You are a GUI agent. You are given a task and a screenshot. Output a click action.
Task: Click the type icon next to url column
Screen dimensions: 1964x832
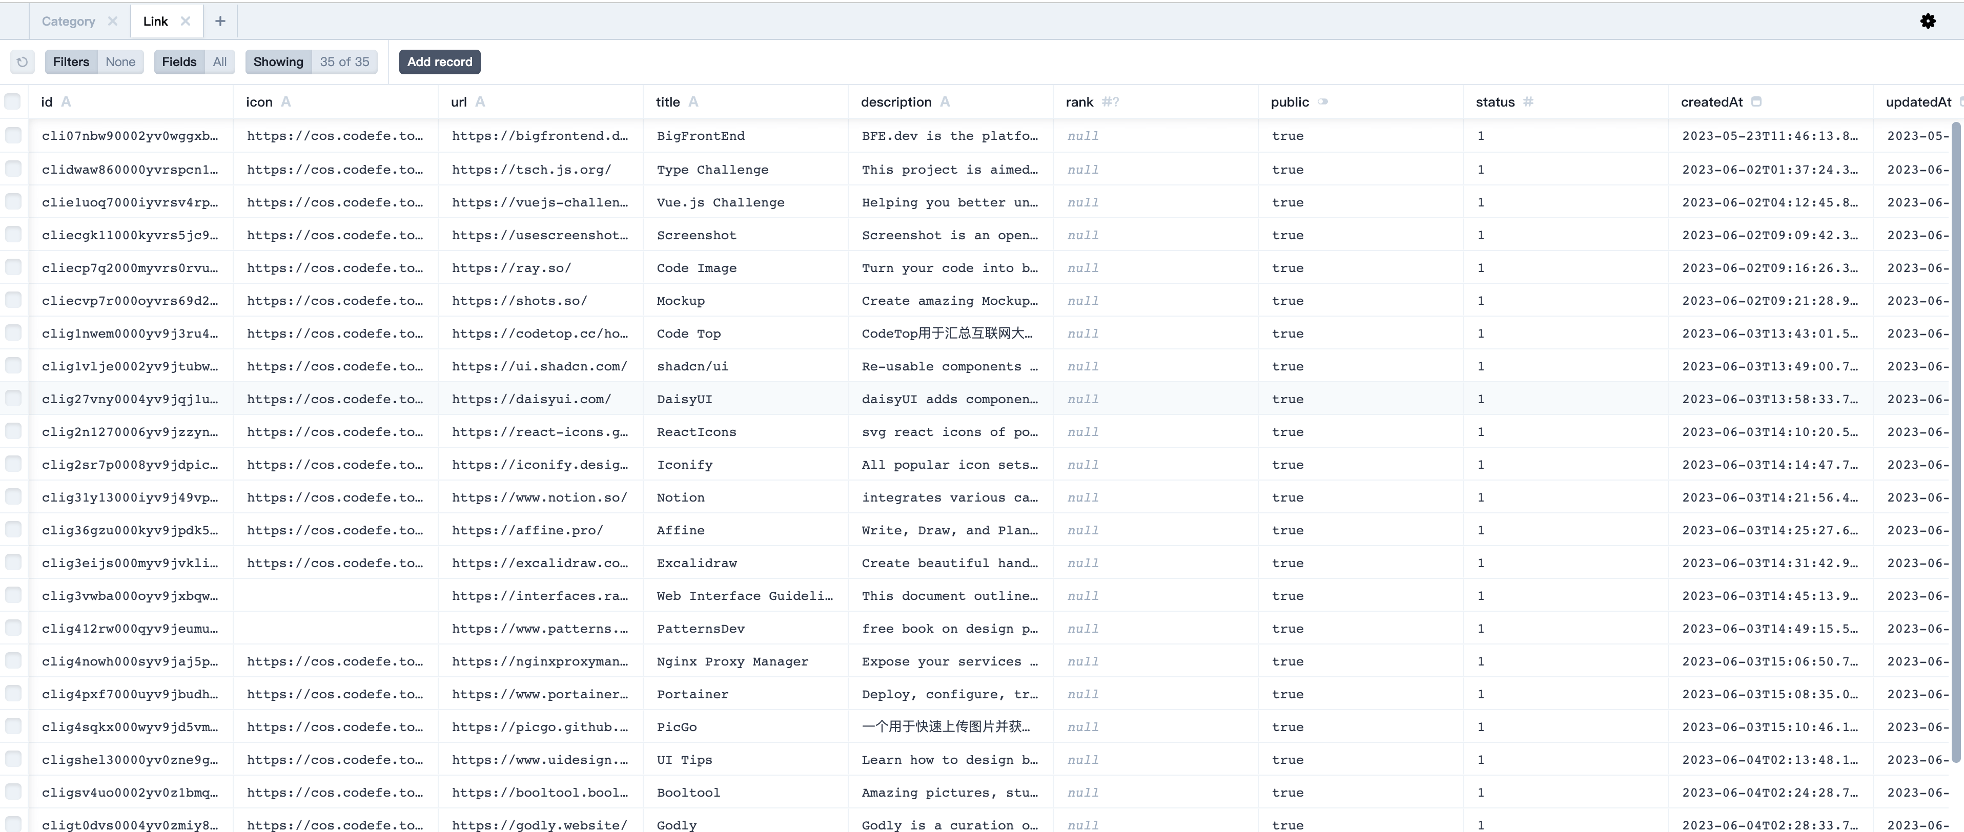[480, 101]
